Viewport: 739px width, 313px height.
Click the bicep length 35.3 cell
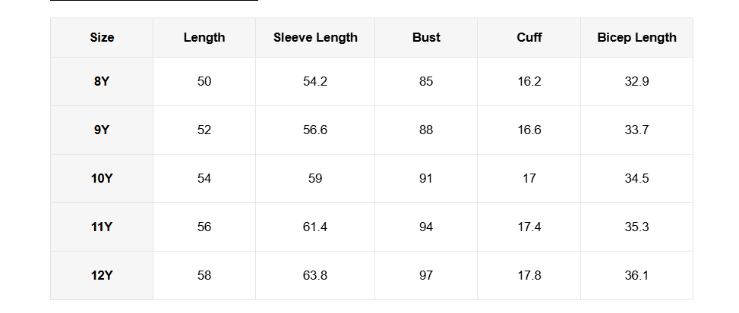[x=636, y=227]
